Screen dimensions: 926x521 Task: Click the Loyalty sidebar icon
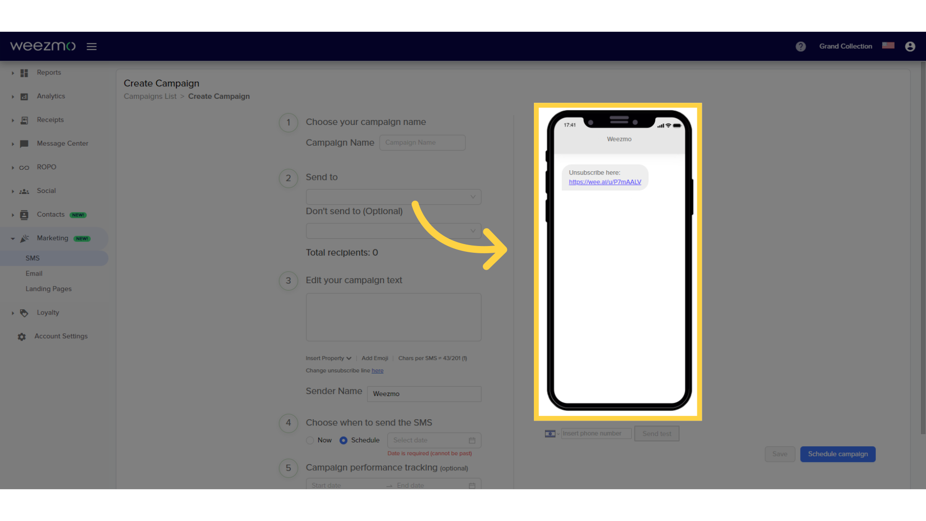(24, 312)
